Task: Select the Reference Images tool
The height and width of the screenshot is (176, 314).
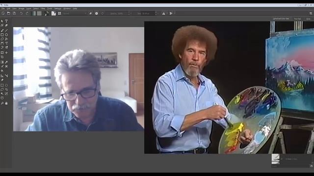Action: (x=2, y=80)
